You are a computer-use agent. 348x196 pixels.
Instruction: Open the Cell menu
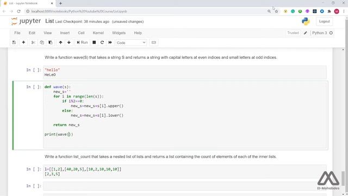[81, 33]
